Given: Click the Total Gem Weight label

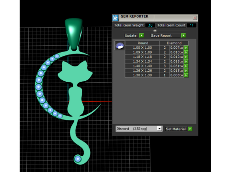Looking at the screenshot, I should point(129,25).
